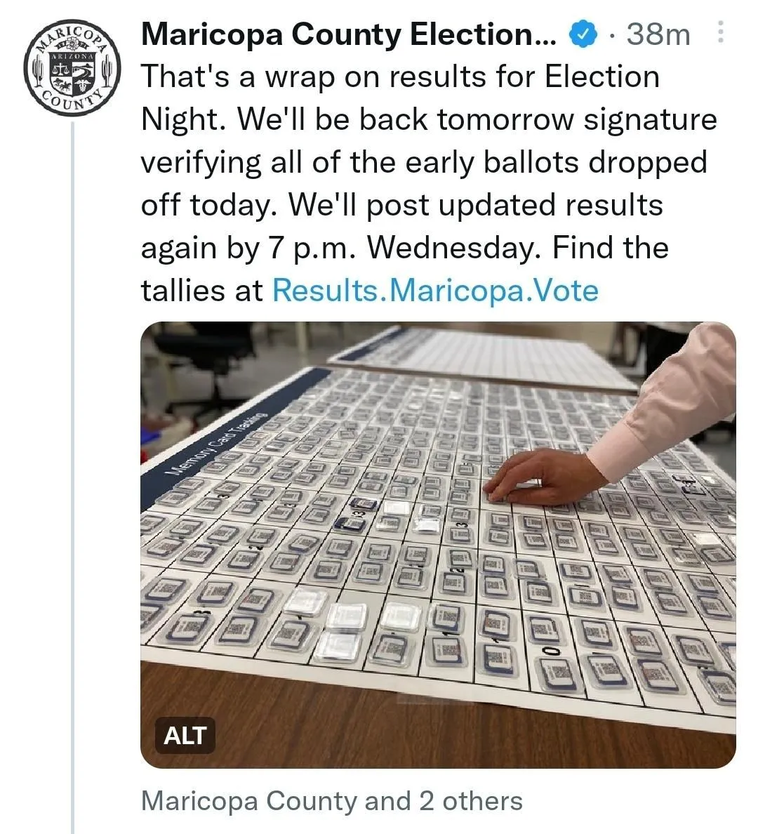Viewport: 758px width, 834px height.
Task: Click the blue verified checkmark badge
Action: click(583, 34)
